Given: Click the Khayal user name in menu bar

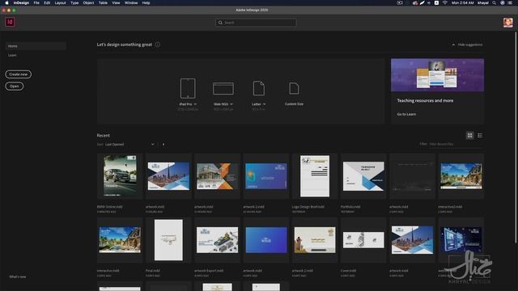Looking at the screenshot, I should click(x=483, y=2).
